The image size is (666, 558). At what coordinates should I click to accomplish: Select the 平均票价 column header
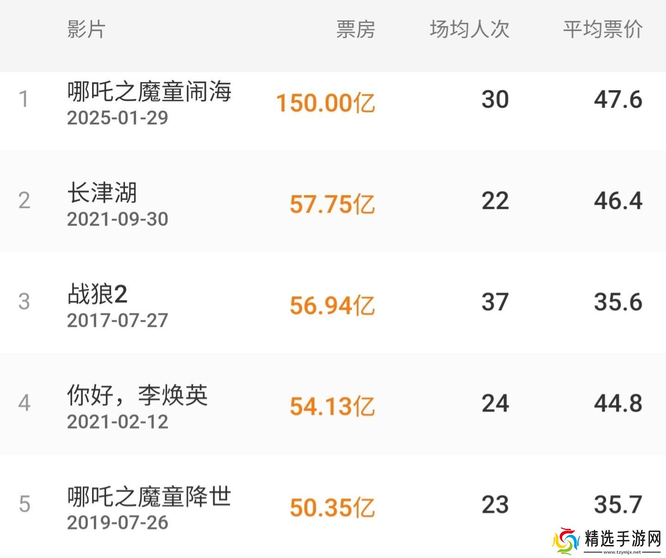603,29
